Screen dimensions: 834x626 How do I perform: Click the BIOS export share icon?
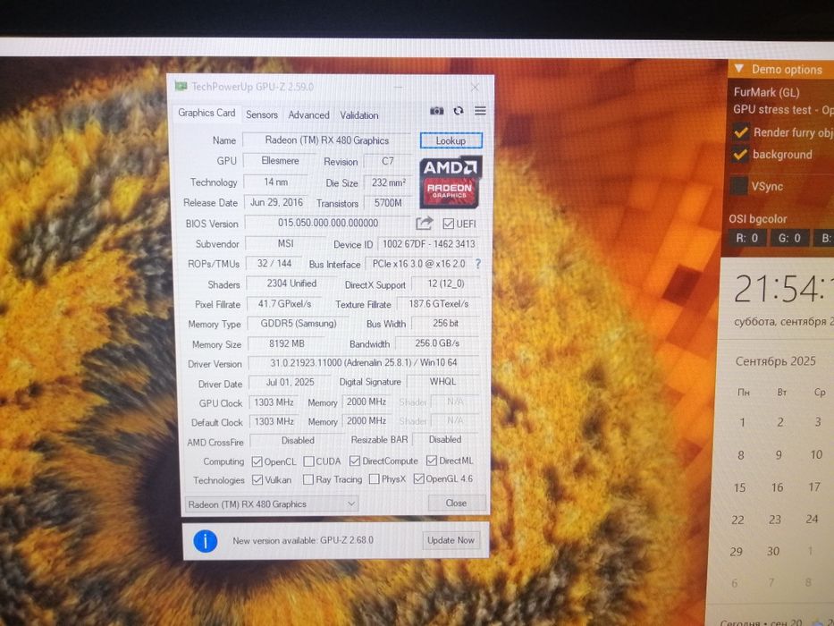[x=424, y=223]
